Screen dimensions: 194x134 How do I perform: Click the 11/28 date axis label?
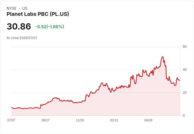(x=80, y=120)
